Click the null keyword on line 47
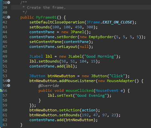This screenshot has height=128, width=151. click(84, 47)
